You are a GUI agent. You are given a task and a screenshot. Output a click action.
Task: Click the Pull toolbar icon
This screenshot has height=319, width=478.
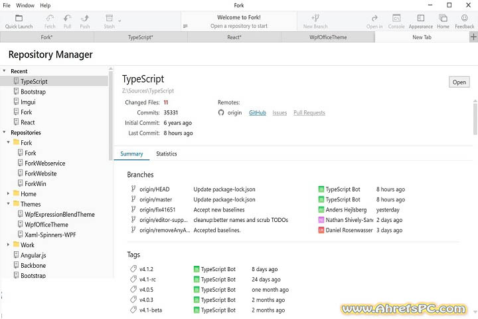(68, 18)
